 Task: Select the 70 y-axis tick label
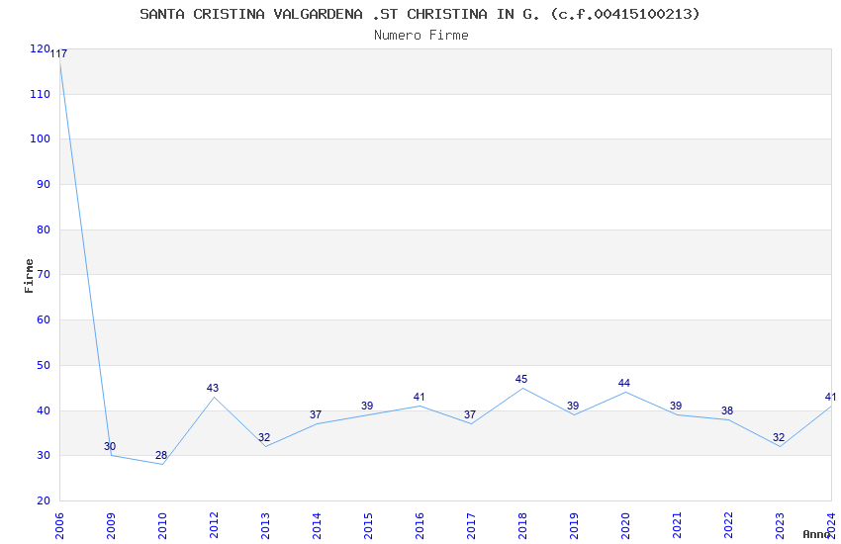pyautogui.click(x=43, y=275)
